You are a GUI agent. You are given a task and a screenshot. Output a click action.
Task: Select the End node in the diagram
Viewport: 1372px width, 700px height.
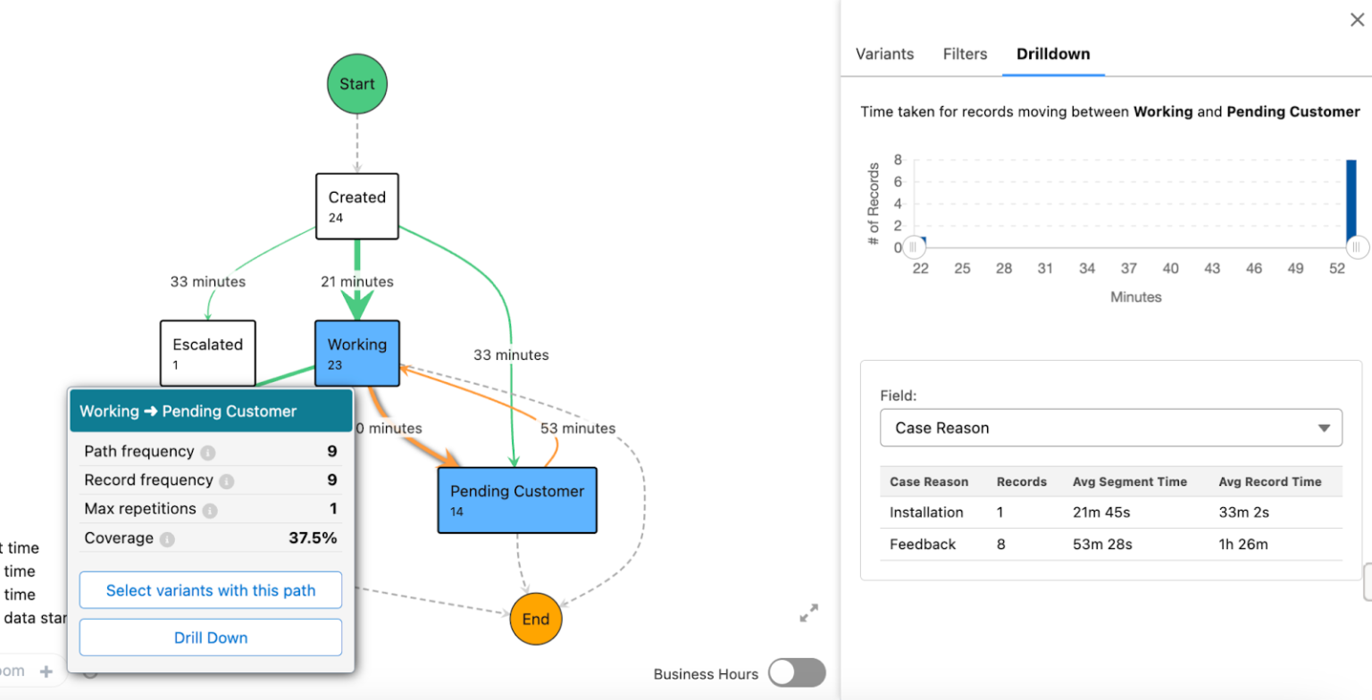pos(536,619)
